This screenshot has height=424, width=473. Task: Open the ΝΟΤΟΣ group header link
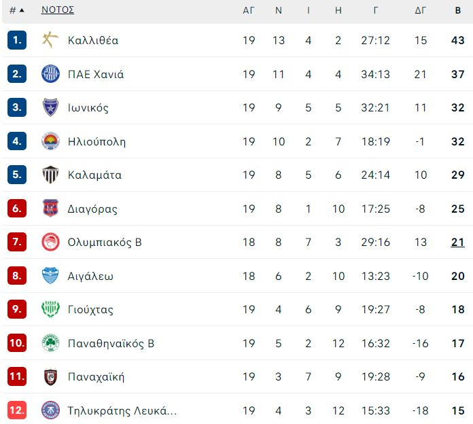[58, 10]
